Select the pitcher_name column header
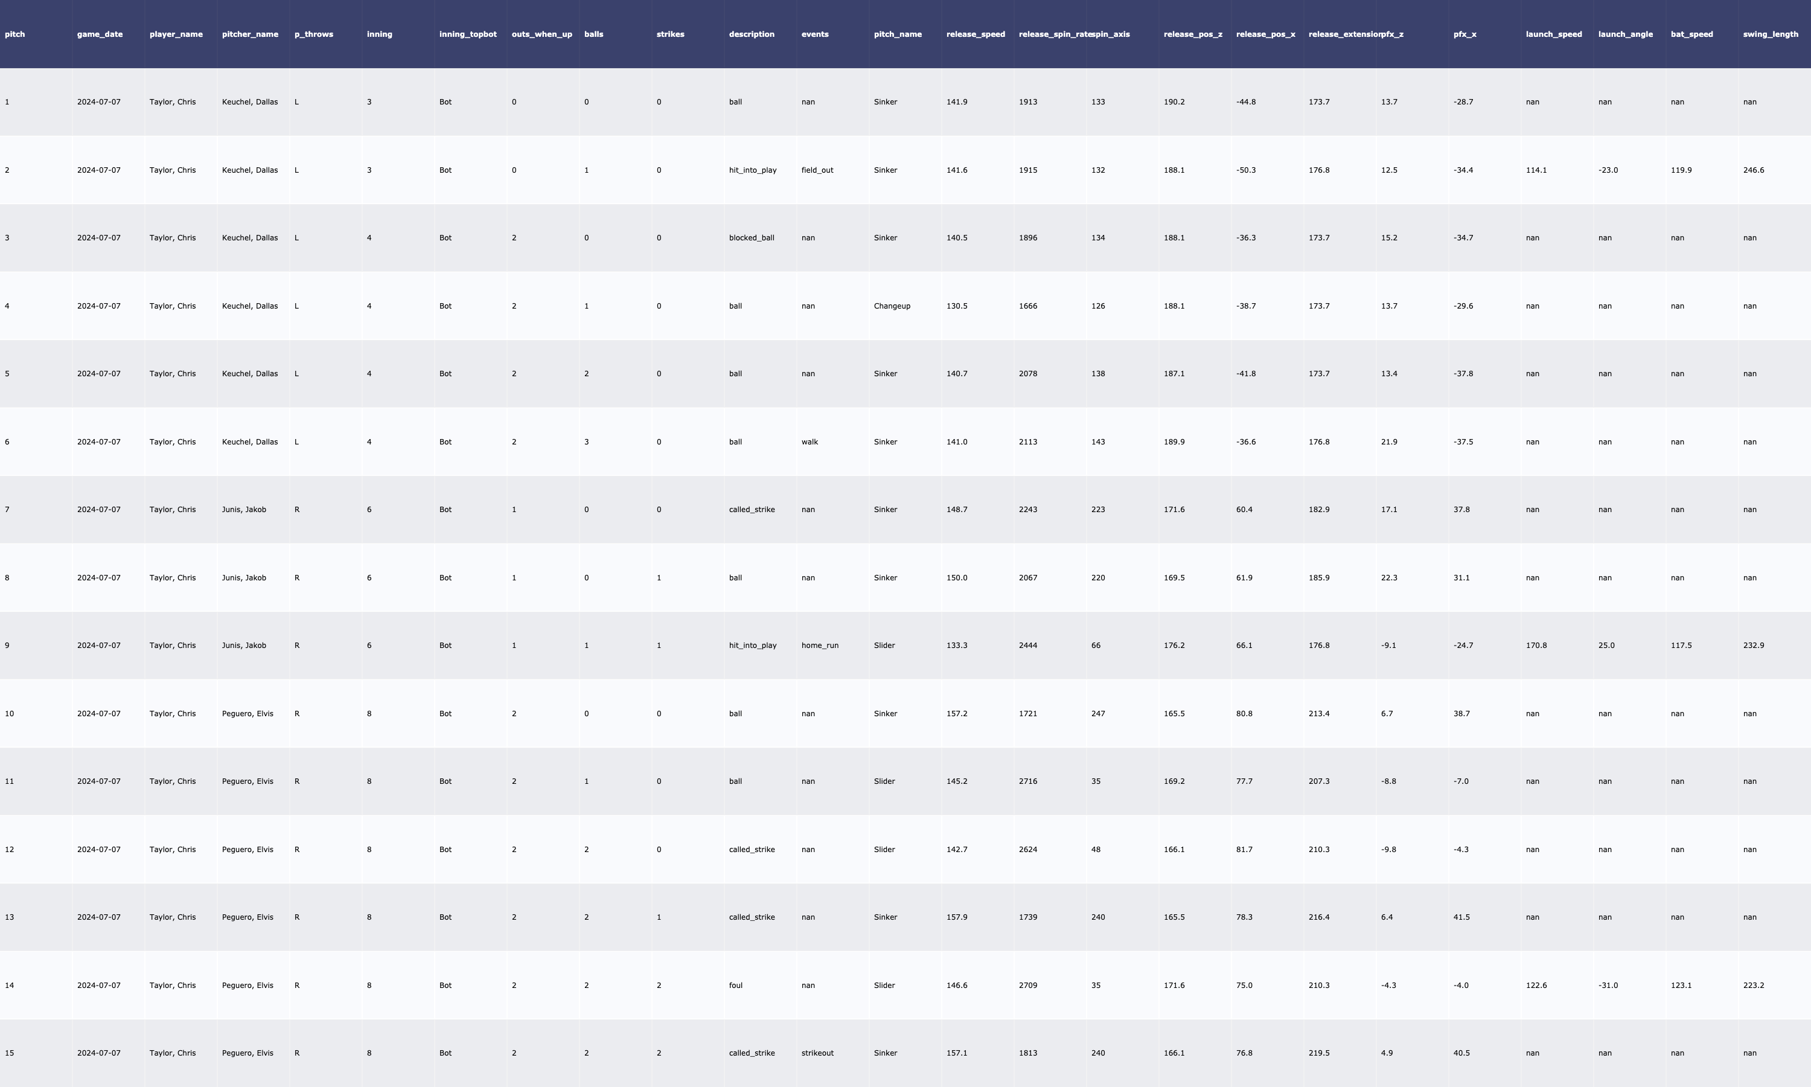1811x1087 pixels. click(250, 34)
